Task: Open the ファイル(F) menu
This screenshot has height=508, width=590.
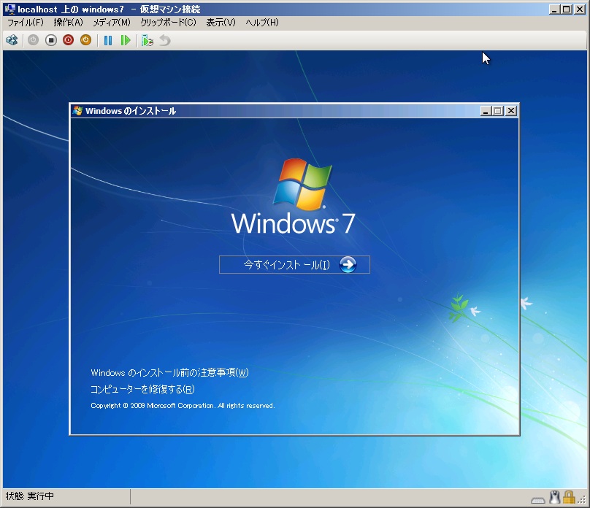Action: click(26, 23)
